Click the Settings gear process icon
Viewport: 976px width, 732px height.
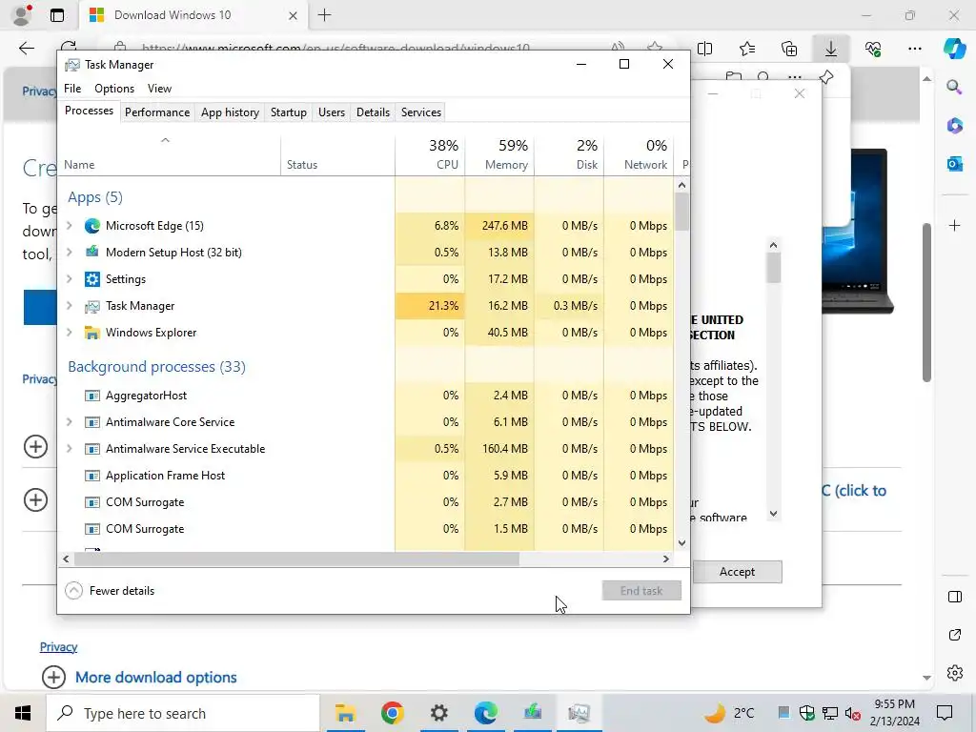(92, 279)
